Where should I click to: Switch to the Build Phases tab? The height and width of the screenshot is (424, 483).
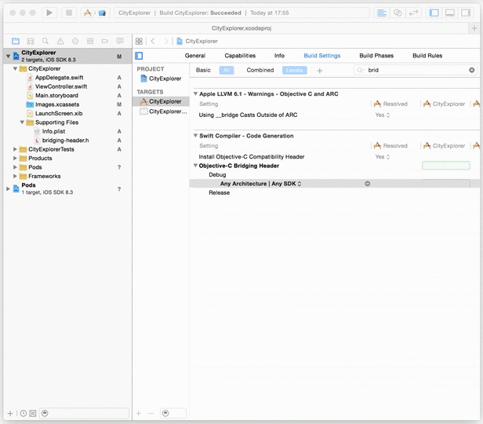(x=376, y=56)
